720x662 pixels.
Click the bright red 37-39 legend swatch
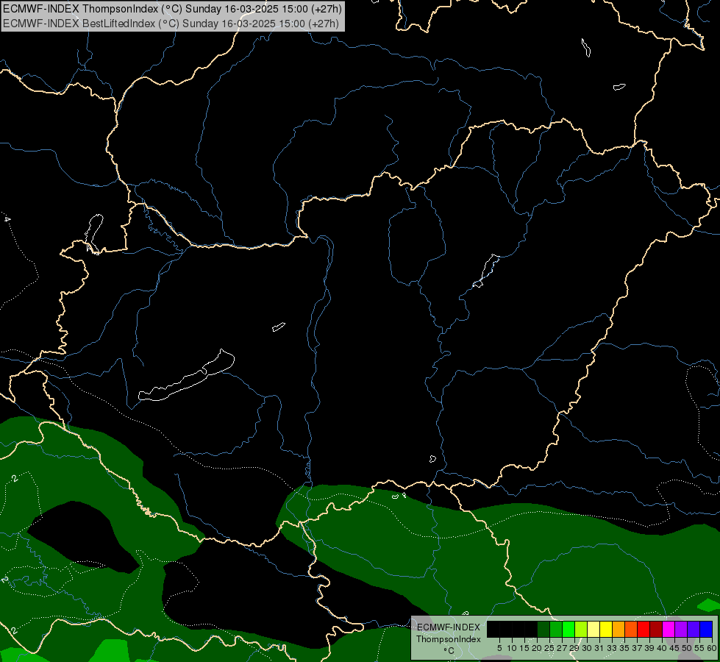pyautogui.click(x=644, y=629)
